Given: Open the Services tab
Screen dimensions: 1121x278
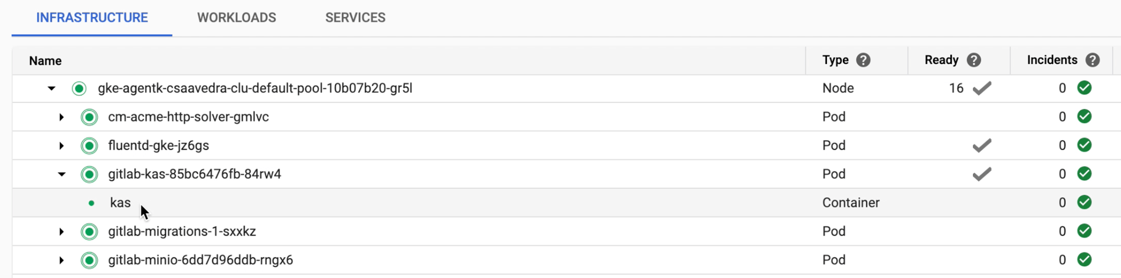Looking at the screenshot, I should pyautogui.click(x=355, y=18).
